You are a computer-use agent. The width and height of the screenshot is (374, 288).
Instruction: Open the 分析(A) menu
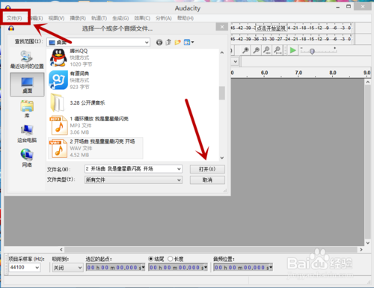point(164,18)
